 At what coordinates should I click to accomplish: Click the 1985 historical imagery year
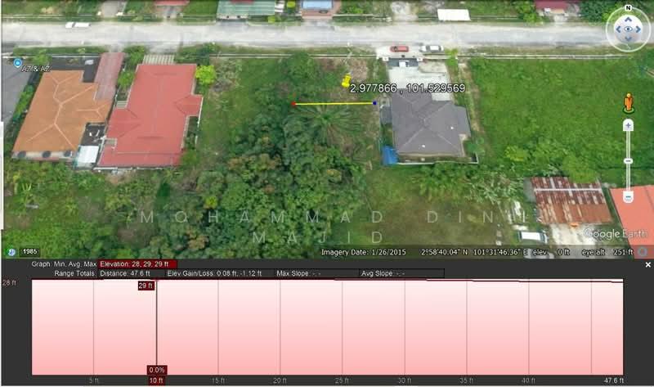29,252
